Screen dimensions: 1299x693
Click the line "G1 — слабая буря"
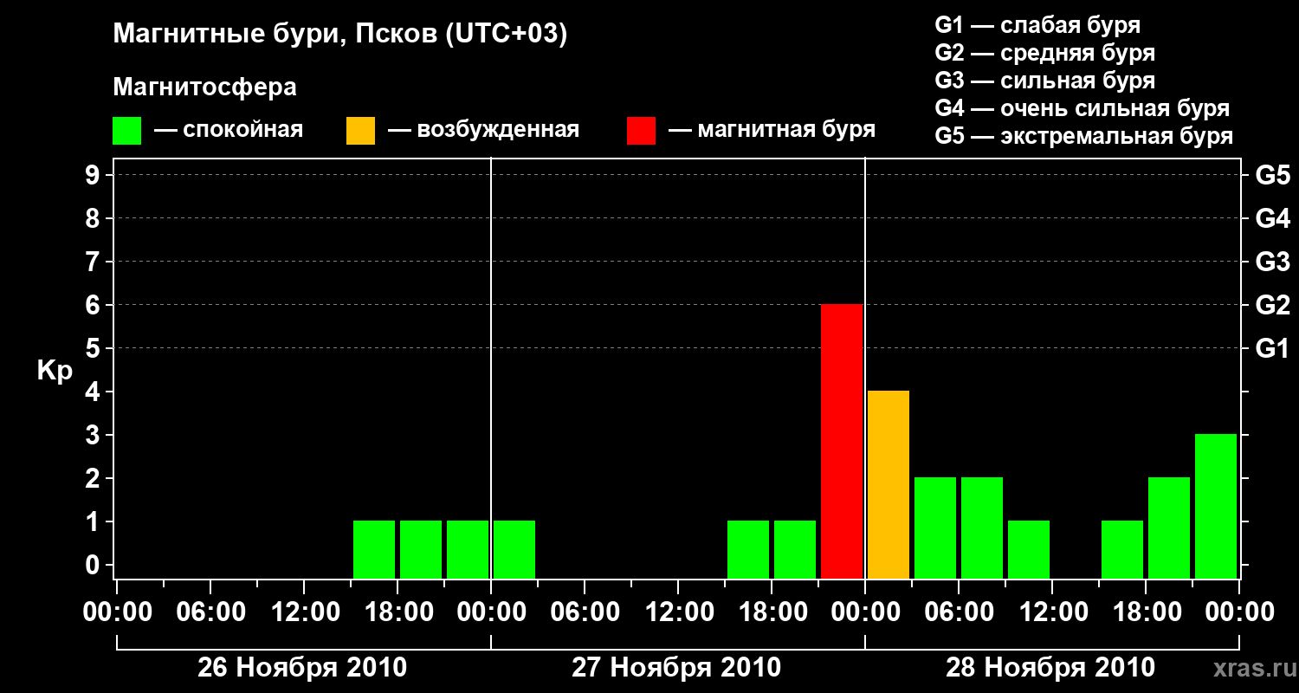tap(1037, 24)
